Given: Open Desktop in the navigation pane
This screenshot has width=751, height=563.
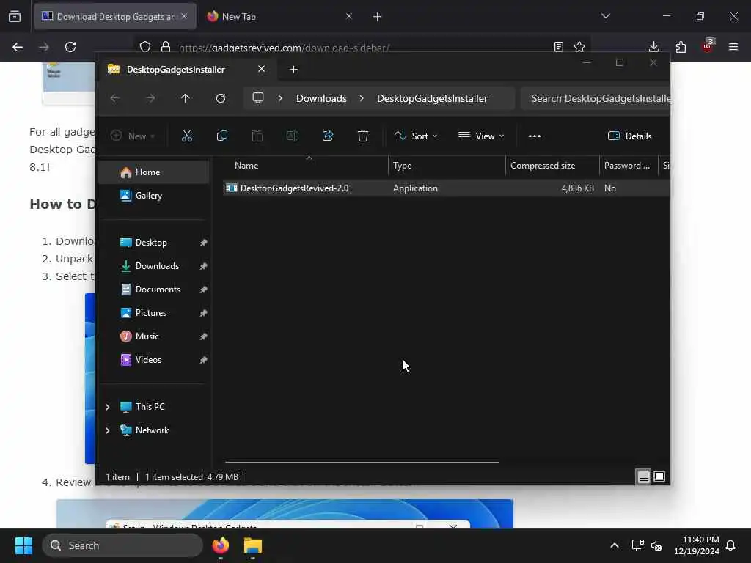Looking at the screenshot, I should (x=153, y=242).
